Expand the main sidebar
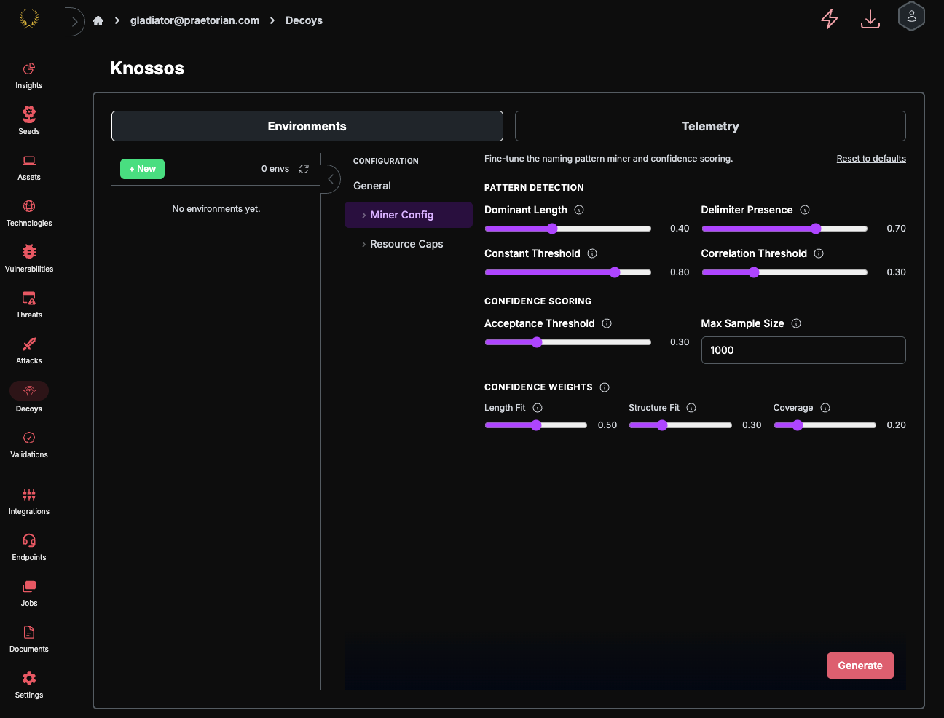The image size is (944, 718). [74, 21]
